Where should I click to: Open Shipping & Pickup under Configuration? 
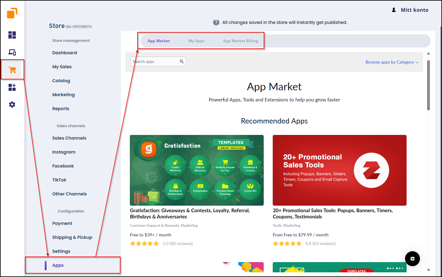[72, 237]
